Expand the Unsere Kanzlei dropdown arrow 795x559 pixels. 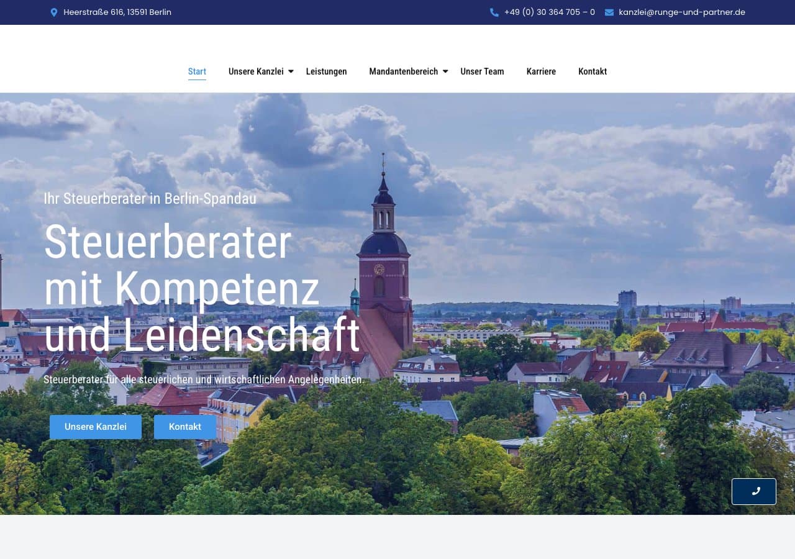click(291, 71)
